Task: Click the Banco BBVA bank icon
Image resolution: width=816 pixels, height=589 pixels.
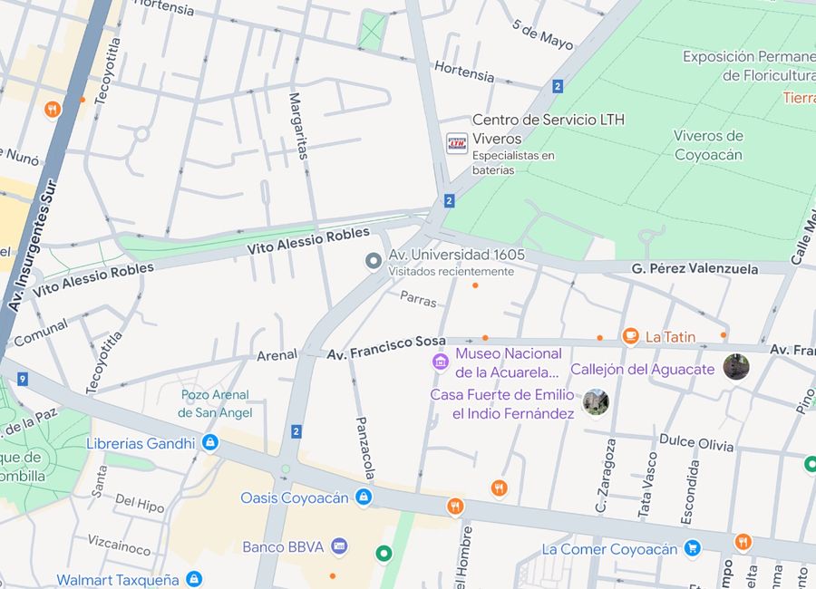Action: coord(339,546)
